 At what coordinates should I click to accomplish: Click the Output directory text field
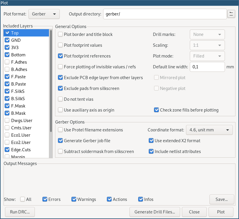pos(165,14)
